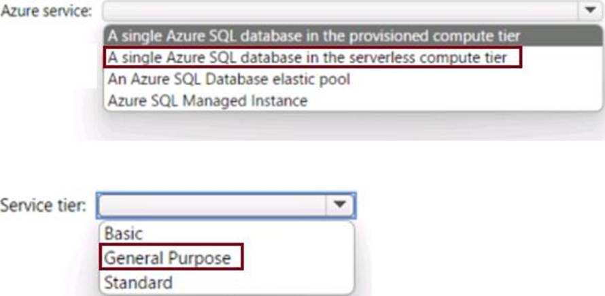The height and width of the screenshot is (296, 605).
Task: Select the provisioned compute tier option
Action: click(x=353, y=36)
